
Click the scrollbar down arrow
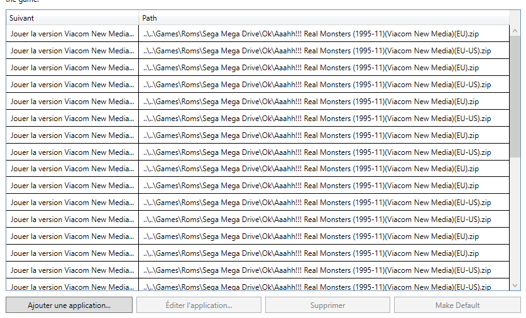(x=515, y=285)
